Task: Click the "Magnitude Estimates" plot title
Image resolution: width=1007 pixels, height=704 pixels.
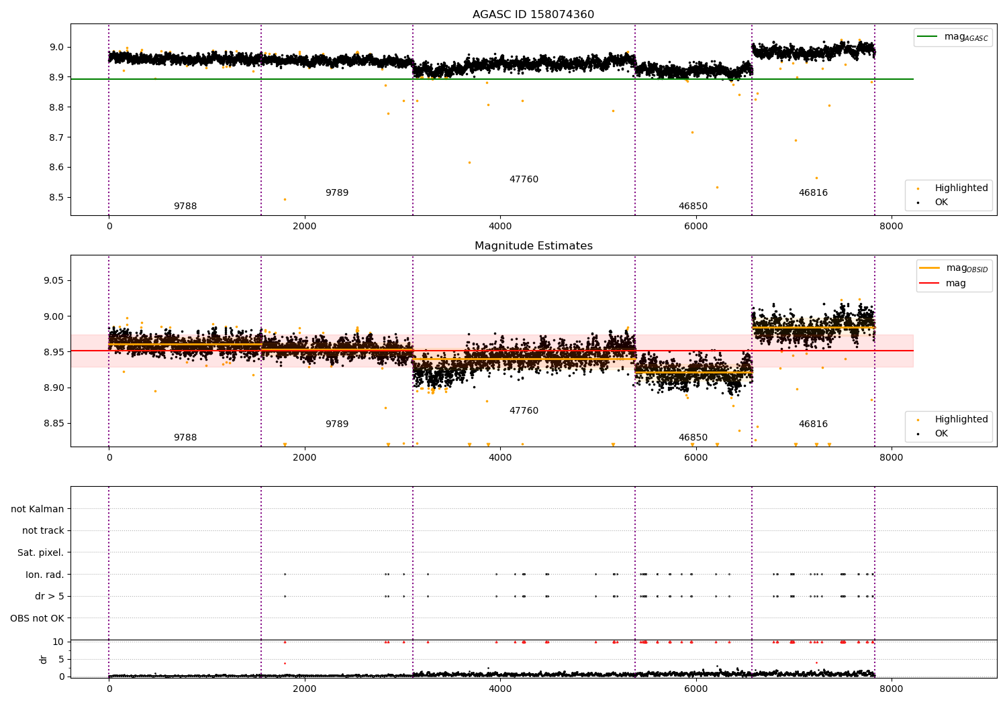Action: pyautogui.click(x=533, y=246)
